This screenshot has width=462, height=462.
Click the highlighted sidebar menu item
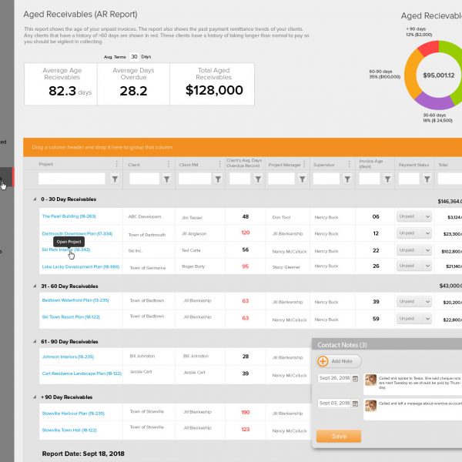coord(6,177)
